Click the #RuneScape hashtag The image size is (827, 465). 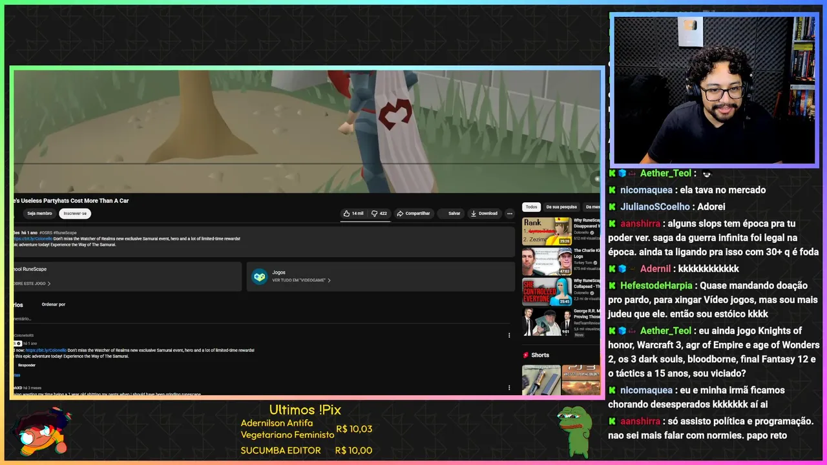click(65, 232)
